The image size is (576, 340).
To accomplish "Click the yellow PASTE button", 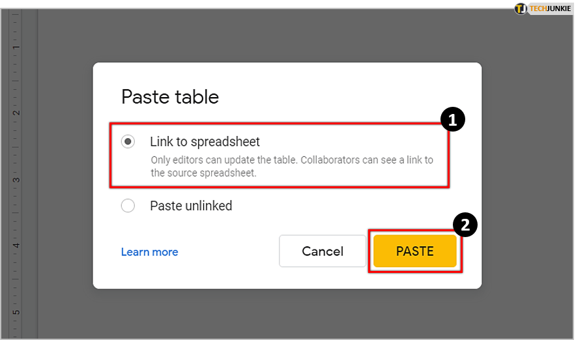I will [414, 251].
